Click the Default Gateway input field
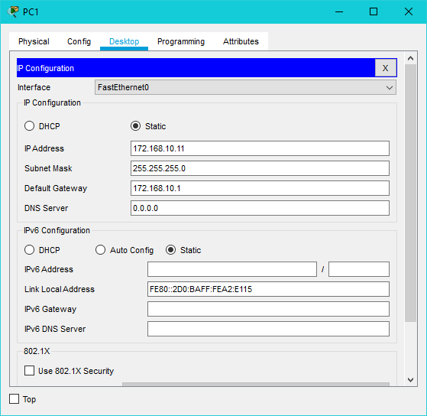Screen dimensions: 427x416 pos(260,188)
